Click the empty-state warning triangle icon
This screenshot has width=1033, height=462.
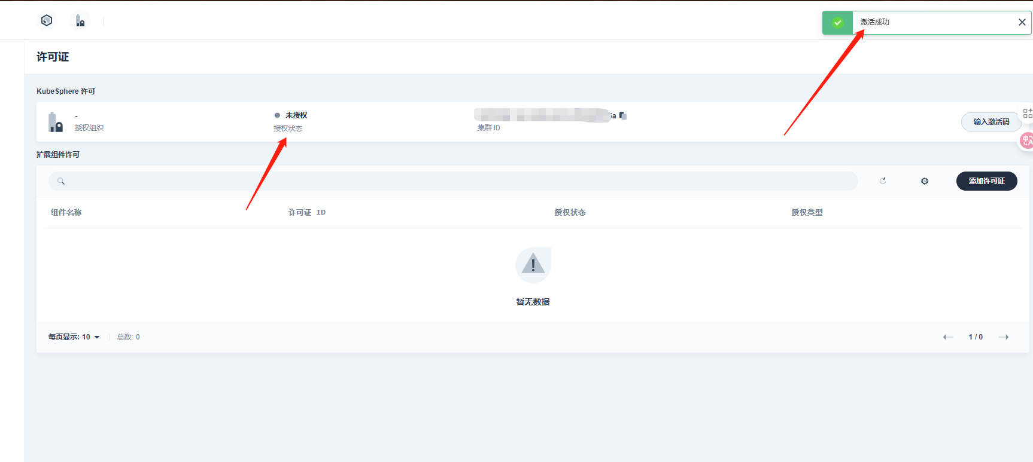point(533,264)
